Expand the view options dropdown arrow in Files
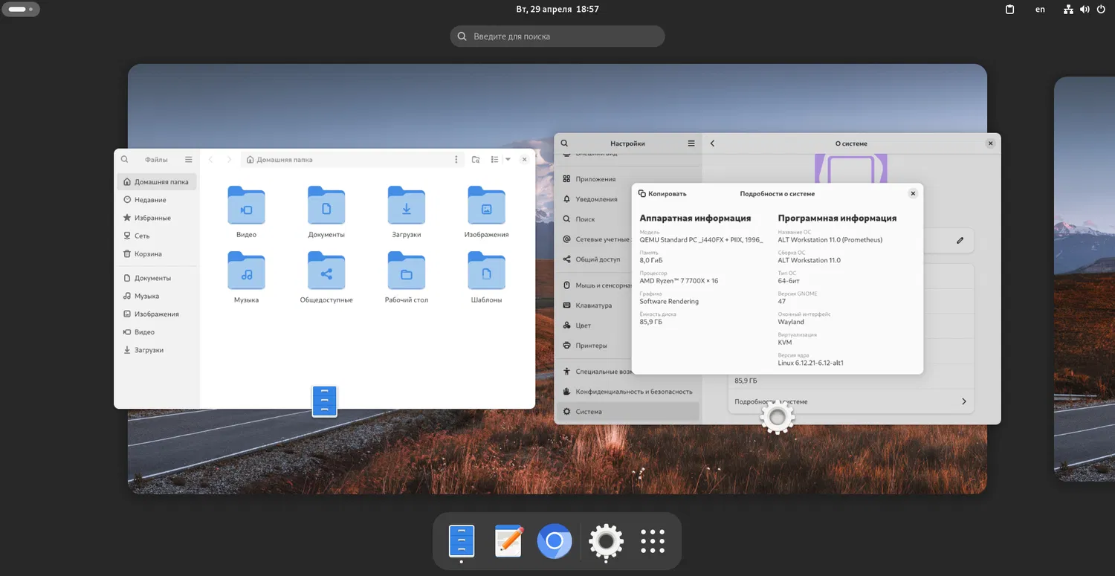Screen dimensions: 1115x576 tap(508, 160)
